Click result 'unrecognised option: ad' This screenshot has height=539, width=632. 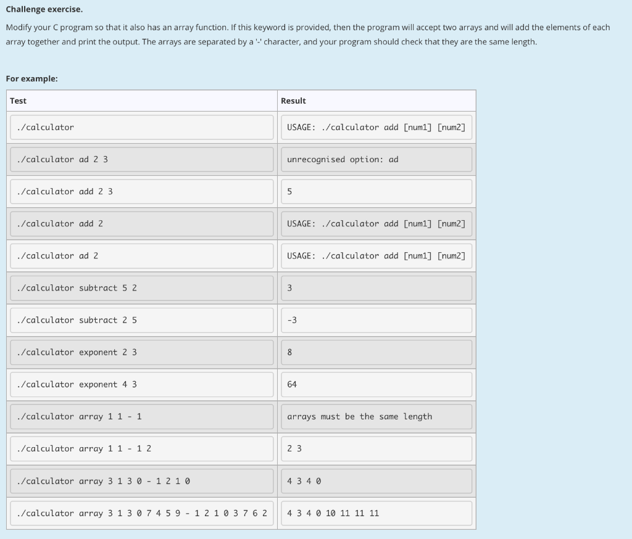(x=376, y=160)
